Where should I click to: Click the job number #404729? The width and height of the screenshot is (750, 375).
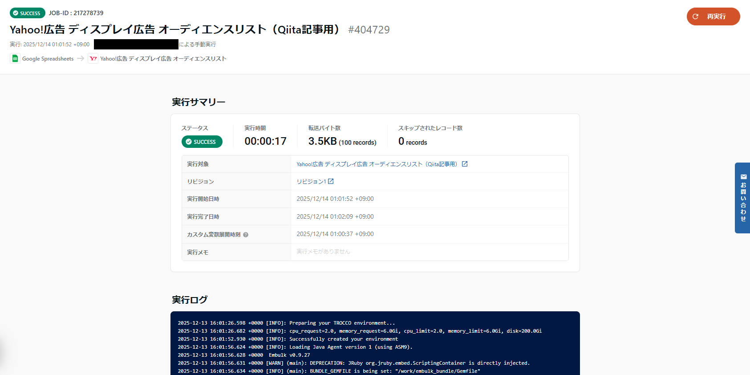[x=369, y=30]
